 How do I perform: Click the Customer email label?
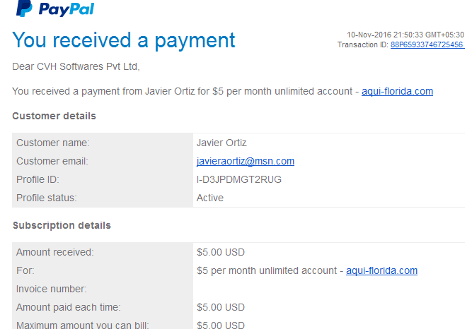click(x=52, y=161)
